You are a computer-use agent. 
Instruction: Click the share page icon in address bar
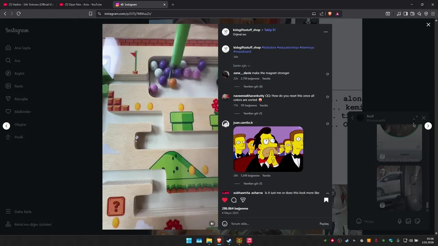322,14
